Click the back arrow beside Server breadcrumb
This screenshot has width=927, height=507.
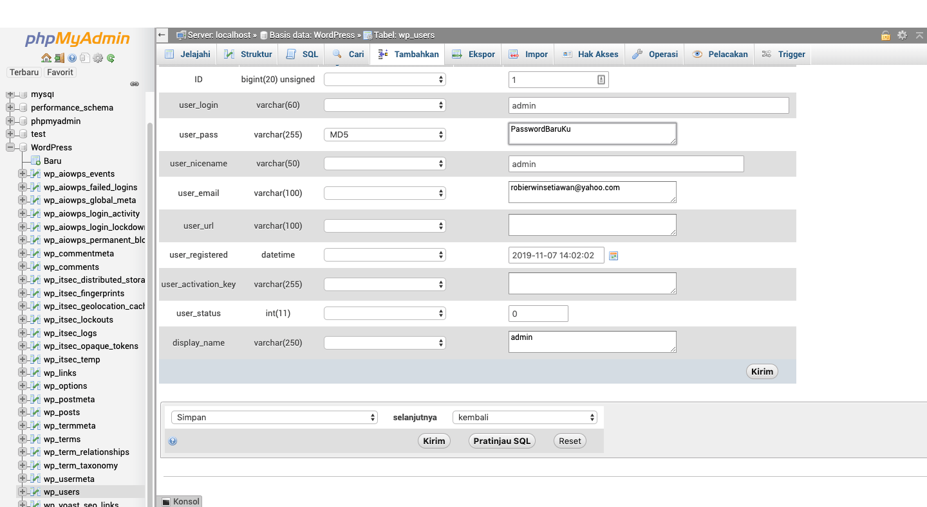pyautogui.click(x=162, y=35)
